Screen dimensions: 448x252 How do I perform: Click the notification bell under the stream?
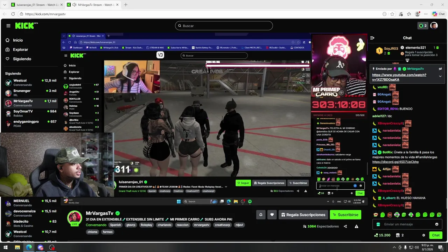pyautogui.click(x=260, y=215)
